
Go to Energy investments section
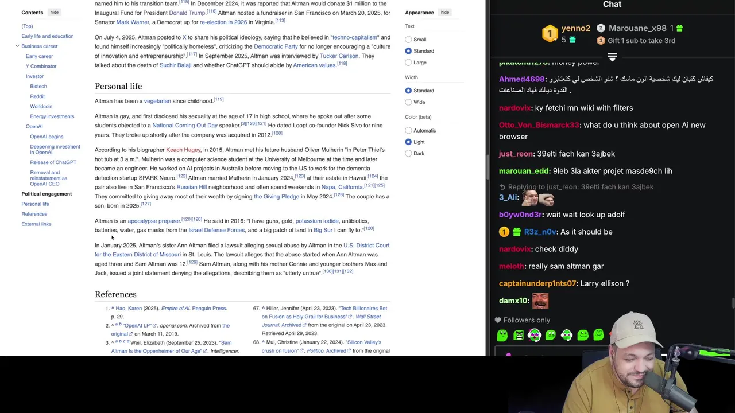[x=52, y=116]
